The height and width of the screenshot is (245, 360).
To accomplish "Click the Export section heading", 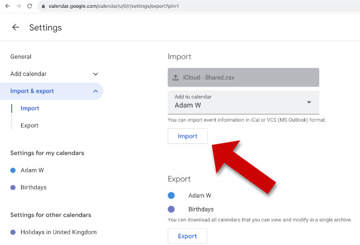I will 179,179.
